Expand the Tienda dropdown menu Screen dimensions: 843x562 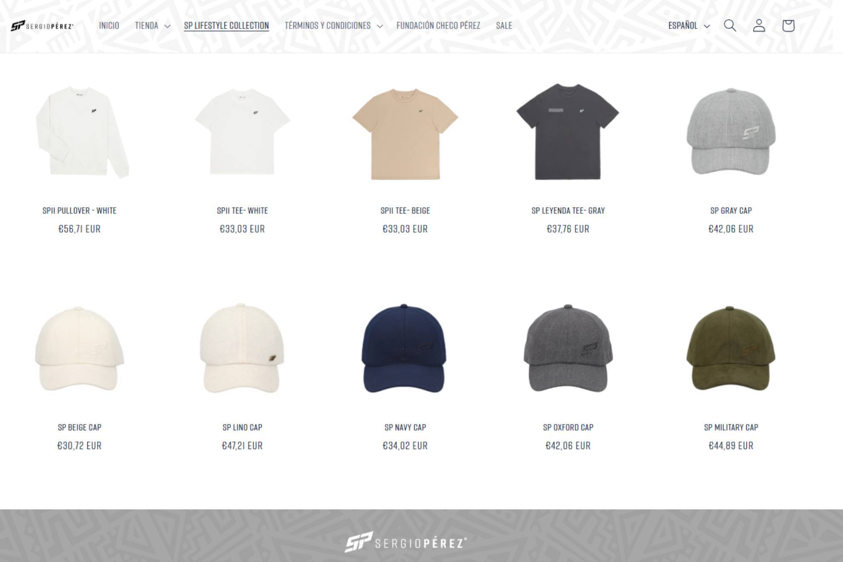(152, 26)
